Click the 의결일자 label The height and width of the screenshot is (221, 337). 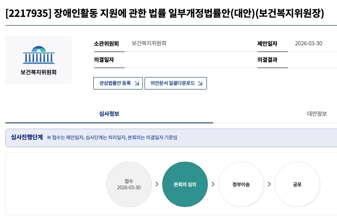104,60
